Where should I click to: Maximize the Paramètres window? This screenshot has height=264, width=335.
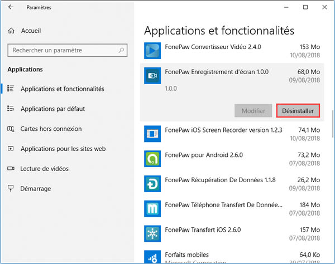pos(305,7)
